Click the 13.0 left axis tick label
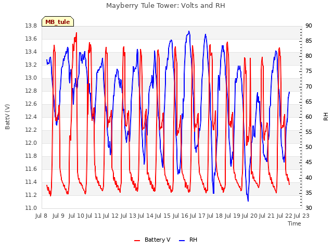Screen dimensions: 333x250 click(31, 78)
